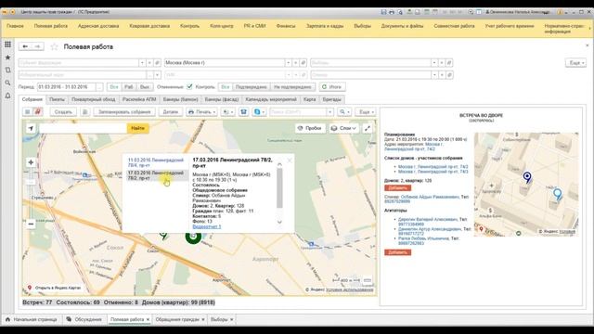Open Субъект федерации field dropdown arrow
Screen dimensions: 594x334
click(142, 63)
